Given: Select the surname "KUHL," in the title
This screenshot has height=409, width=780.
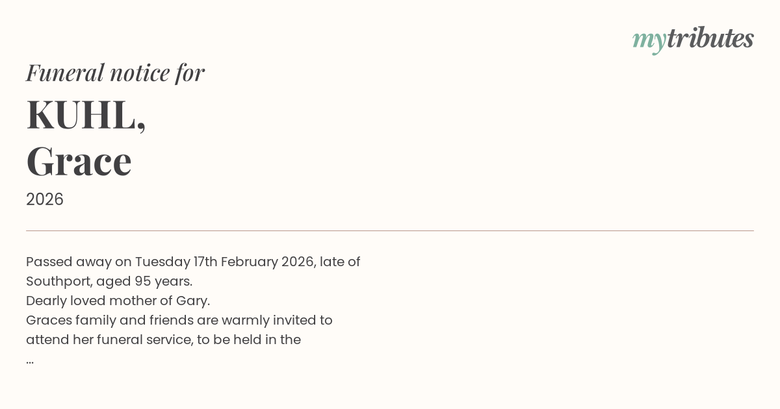Looking at the screenshot, I should click(86, 115).
